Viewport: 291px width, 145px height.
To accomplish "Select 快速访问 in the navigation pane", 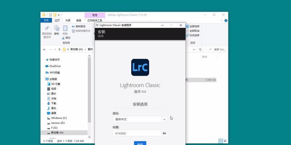I will [54, 60].
